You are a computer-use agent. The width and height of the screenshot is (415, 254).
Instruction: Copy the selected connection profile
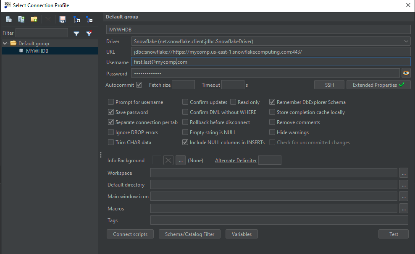tap(21, 19)
